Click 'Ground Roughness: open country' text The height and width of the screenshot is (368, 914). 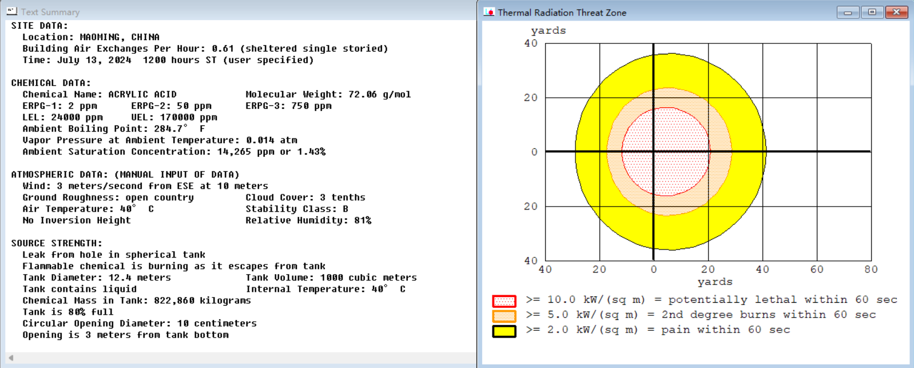coord(108,197)
